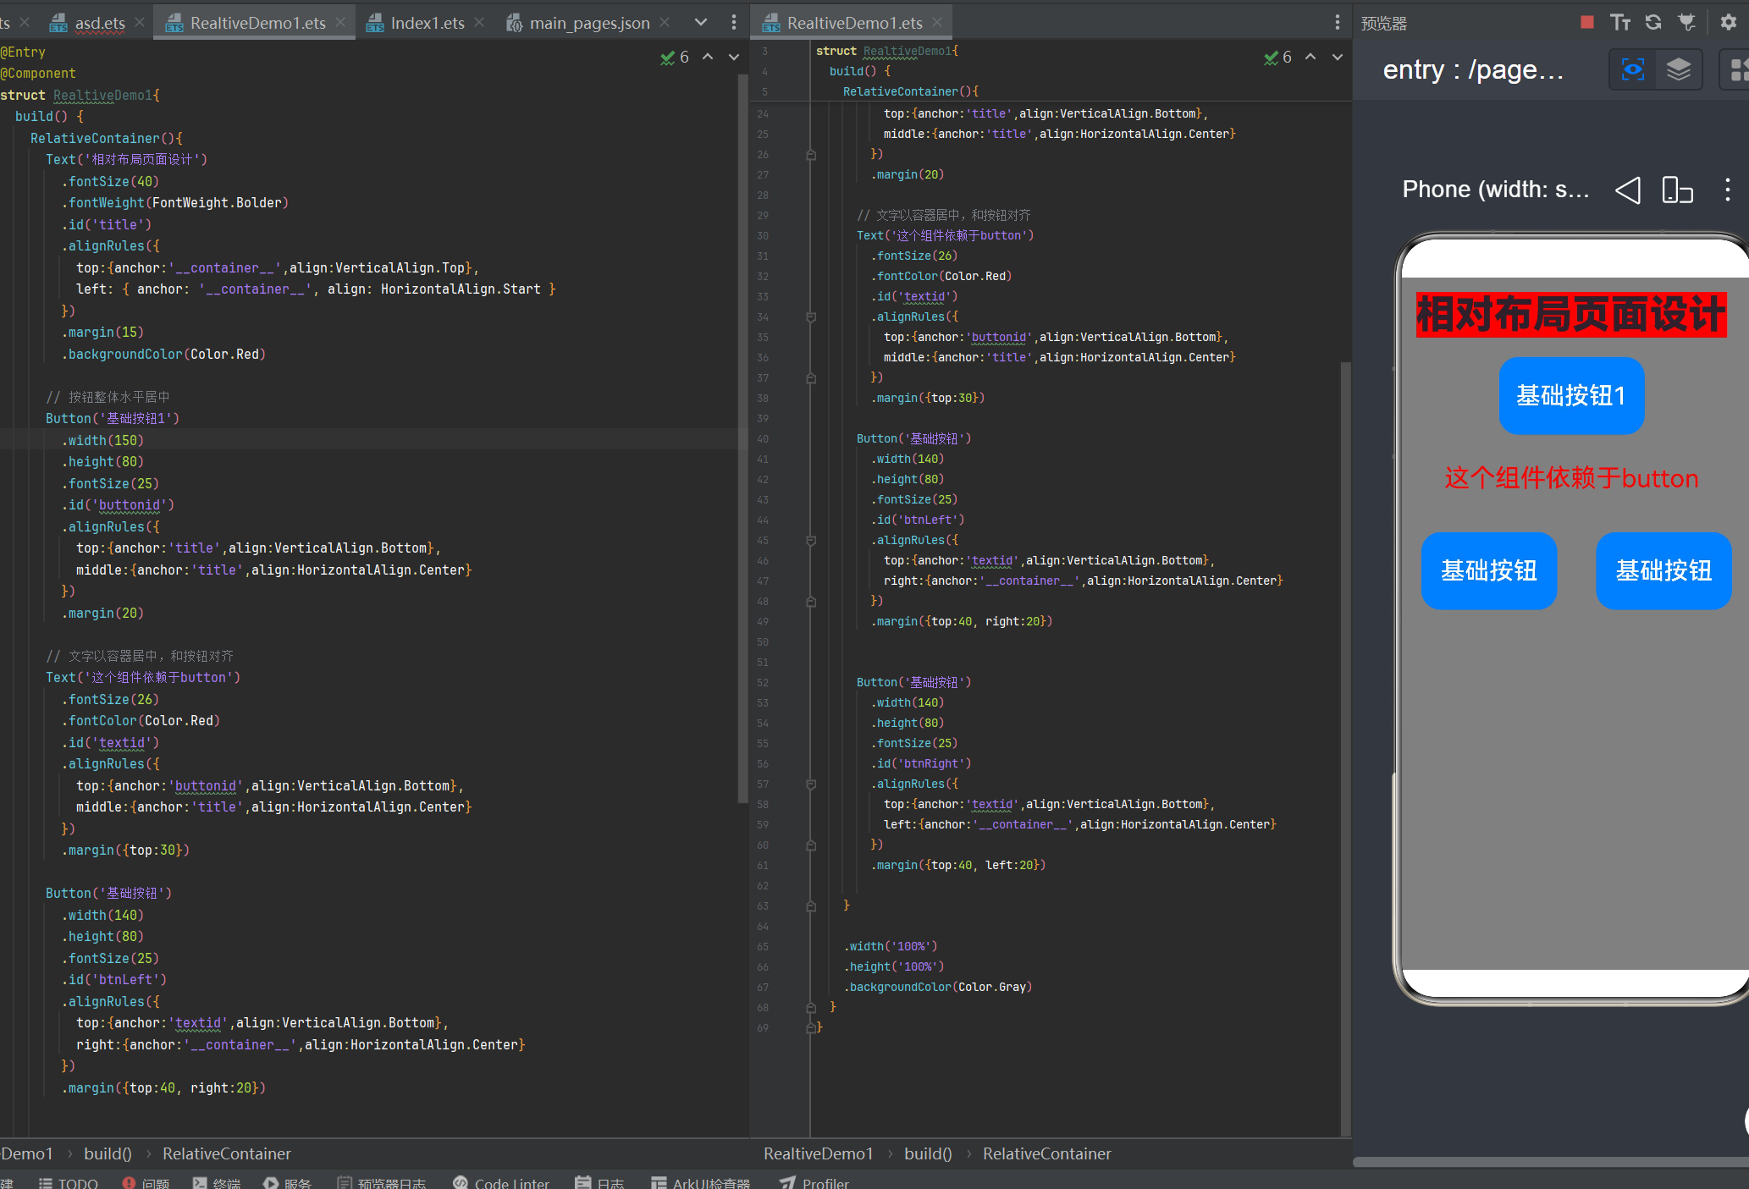This screenshot has width=1749, height=1189.
Task: Click the plug icon in previewer toolbar
Action: tap(1687, 22)
